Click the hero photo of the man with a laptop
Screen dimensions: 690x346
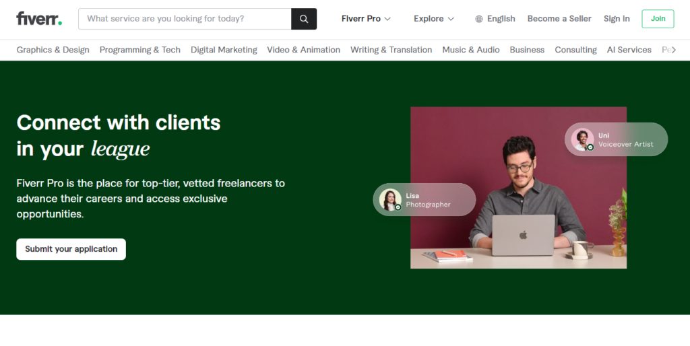(518, 187)
